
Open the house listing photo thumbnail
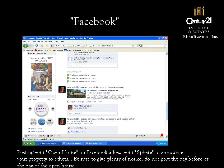tap(76, 94)
